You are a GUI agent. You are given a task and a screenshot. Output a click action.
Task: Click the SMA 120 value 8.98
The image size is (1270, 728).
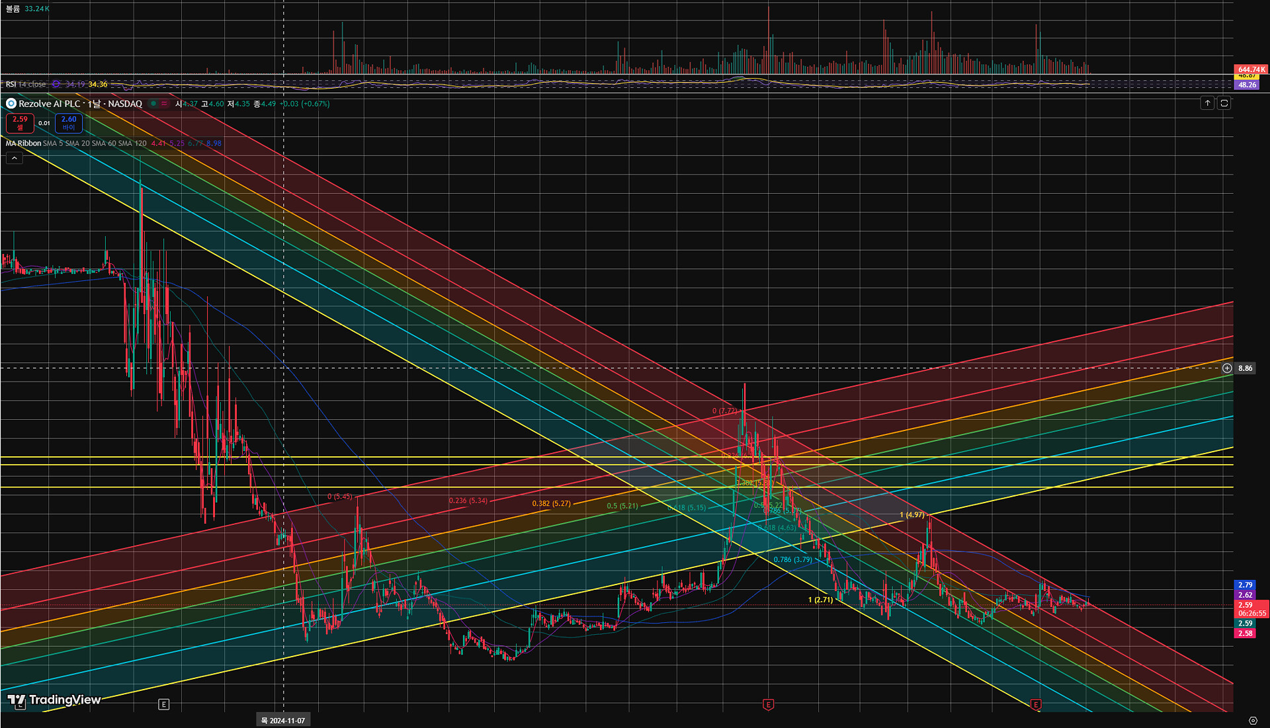(214, 143)
